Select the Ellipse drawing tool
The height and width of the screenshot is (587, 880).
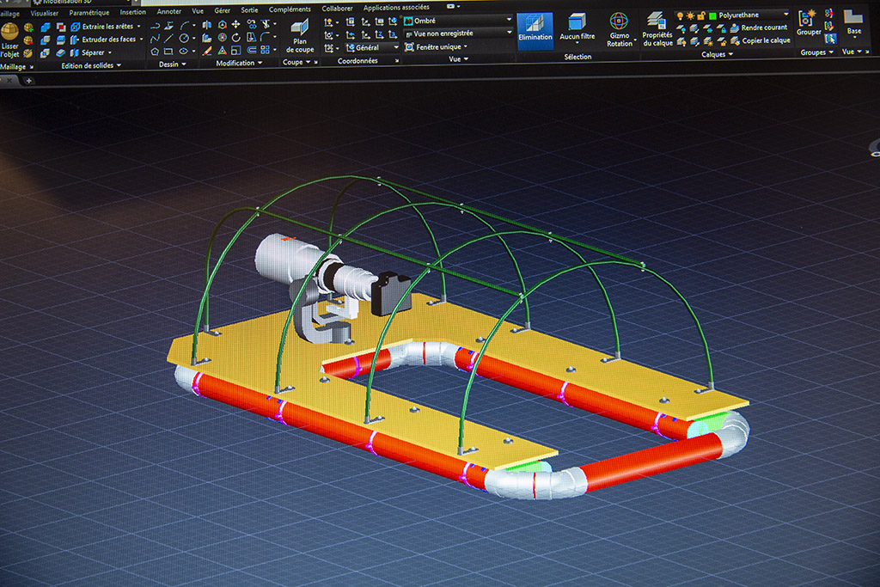(x=184, y=52)
